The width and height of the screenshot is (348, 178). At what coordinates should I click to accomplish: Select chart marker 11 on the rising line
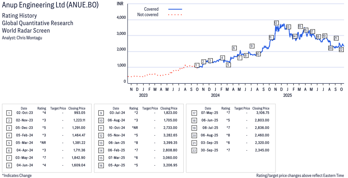[271, 37]
